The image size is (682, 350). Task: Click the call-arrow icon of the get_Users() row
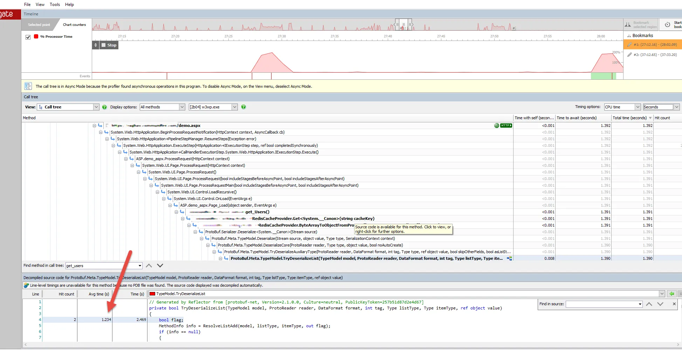click(182, 212)
